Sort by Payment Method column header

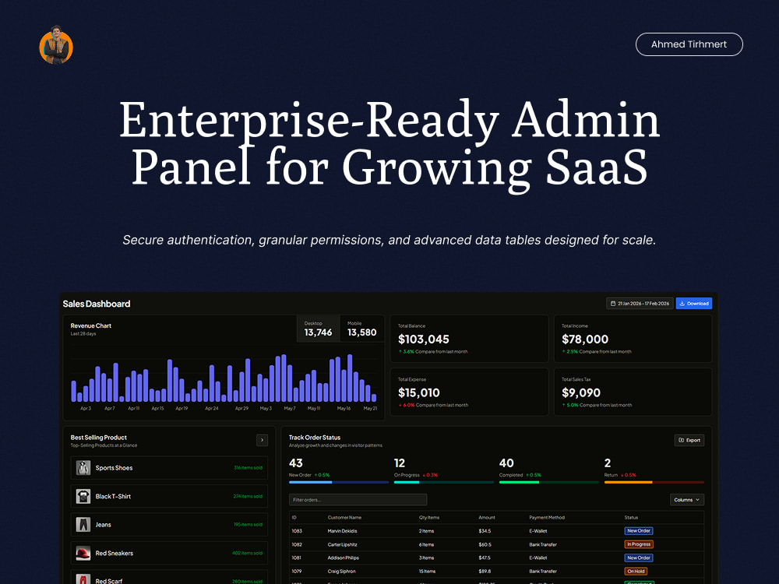click(547, 518)
